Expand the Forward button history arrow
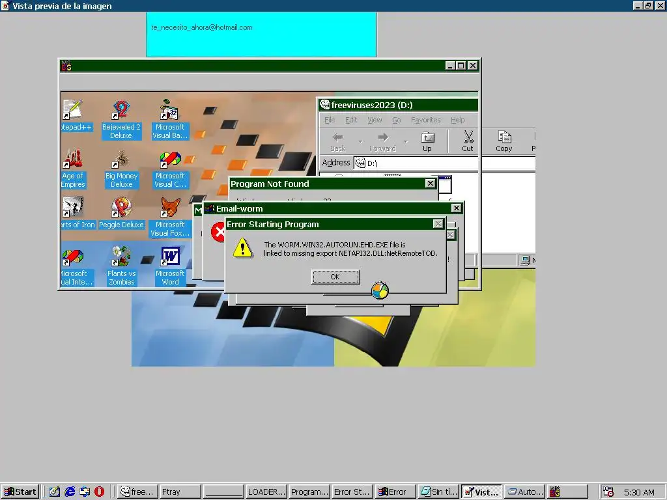The image size is (667, 500). (x=405, y=141)
